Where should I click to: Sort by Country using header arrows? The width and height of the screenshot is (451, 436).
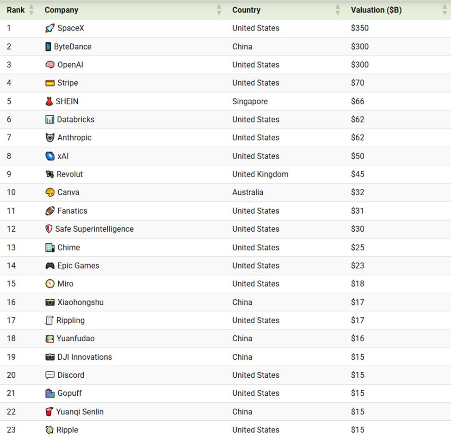[x=338, y=10]
